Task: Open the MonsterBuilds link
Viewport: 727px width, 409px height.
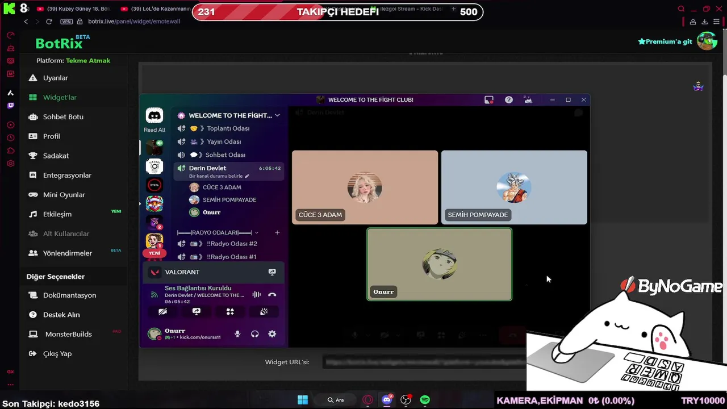Action: [68, 334]
